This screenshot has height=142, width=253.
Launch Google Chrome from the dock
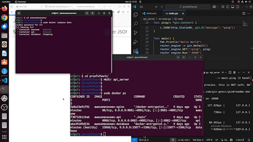(4, 17)
